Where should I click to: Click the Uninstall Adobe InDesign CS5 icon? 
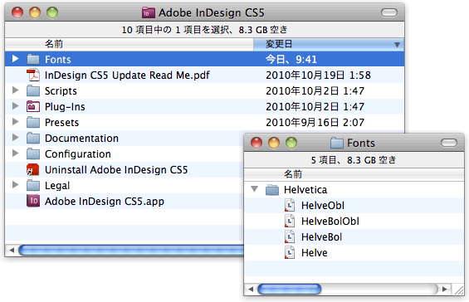(x=33, y=169)
